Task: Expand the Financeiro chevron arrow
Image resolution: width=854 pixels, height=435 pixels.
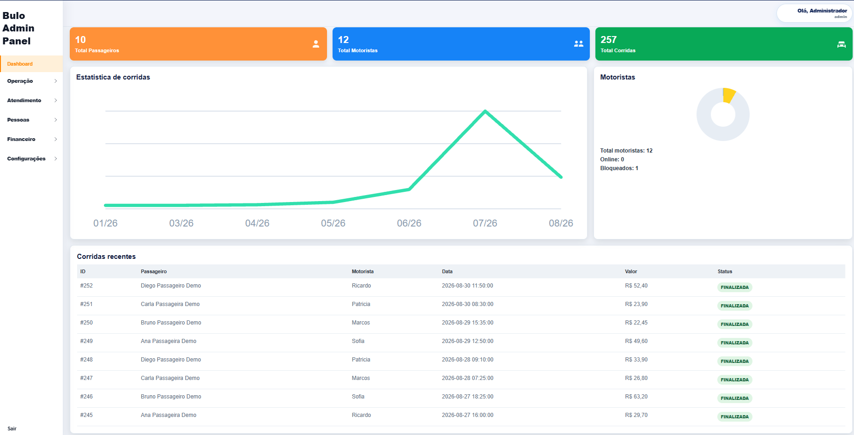Action: (x=56, y=139)
